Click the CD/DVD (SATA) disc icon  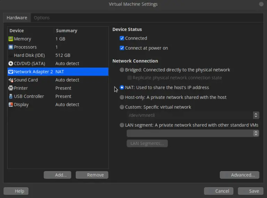10,63
